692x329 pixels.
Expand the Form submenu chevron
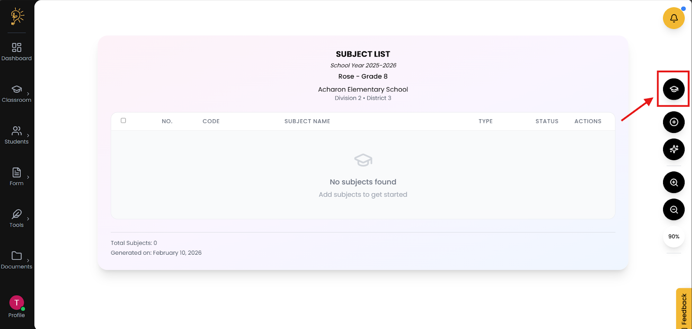(x=28, y=177)
